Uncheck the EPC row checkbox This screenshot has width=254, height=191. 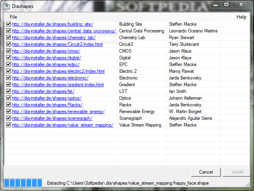click(8, 64)
